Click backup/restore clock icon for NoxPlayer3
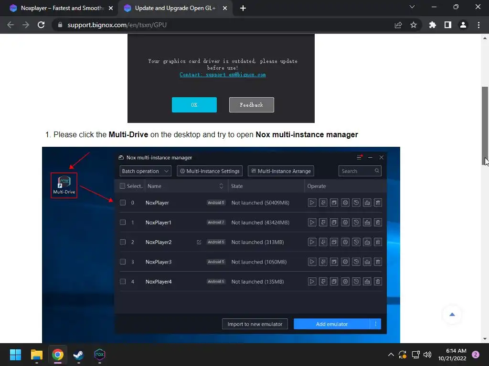This screenshot has height=366, width=489. click(x=356, y=262)
